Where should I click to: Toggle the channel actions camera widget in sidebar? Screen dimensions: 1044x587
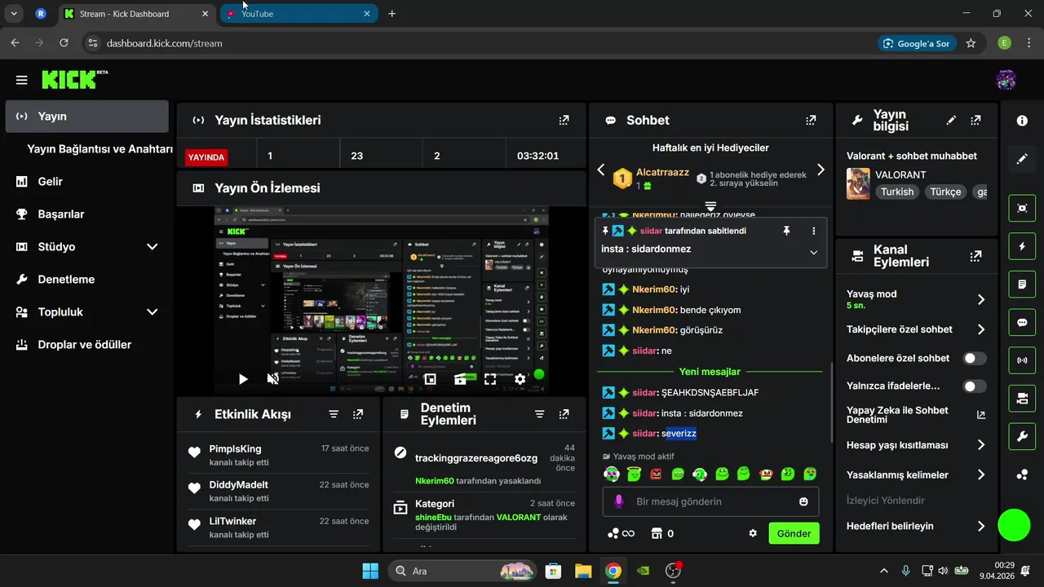click(1022, 399)
